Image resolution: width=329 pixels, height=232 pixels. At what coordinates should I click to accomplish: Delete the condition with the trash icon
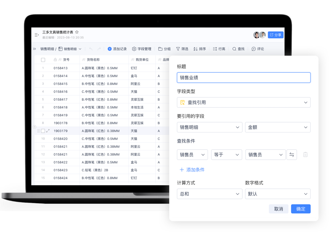click(305, 155)
